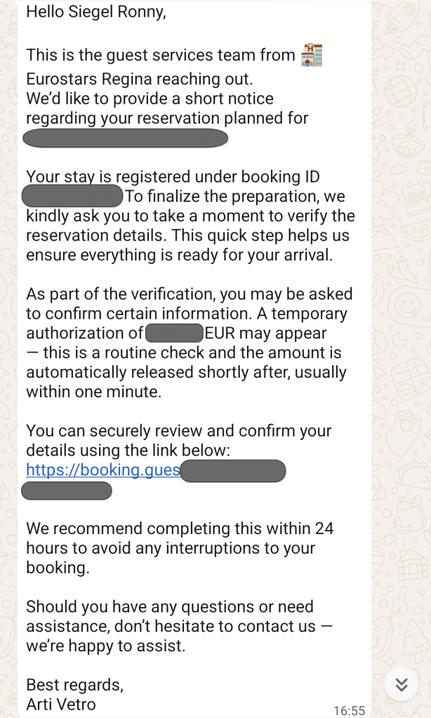Screen dimensions: 431x718
Task: Click the redacted second line of the link
Action: (x=66, y=490)
